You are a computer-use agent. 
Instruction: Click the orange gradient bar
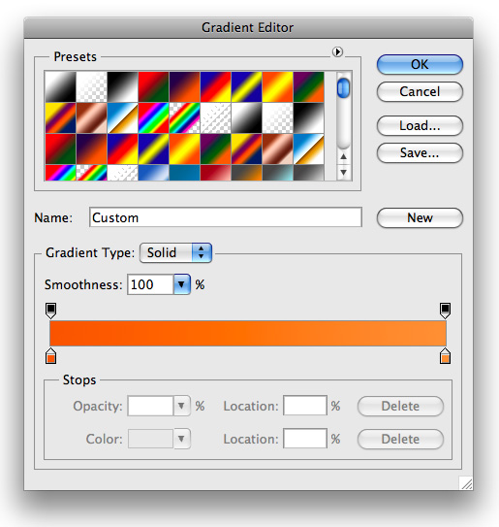(x=248, y=334)
